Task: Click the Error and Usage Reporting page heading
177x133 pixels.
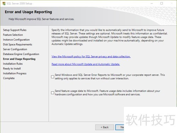Action: [28, 12]
